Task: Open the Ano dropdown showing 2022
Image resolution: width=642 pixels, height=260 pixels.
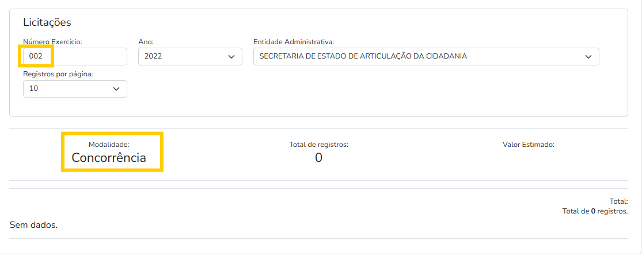Action: [190, 56]
